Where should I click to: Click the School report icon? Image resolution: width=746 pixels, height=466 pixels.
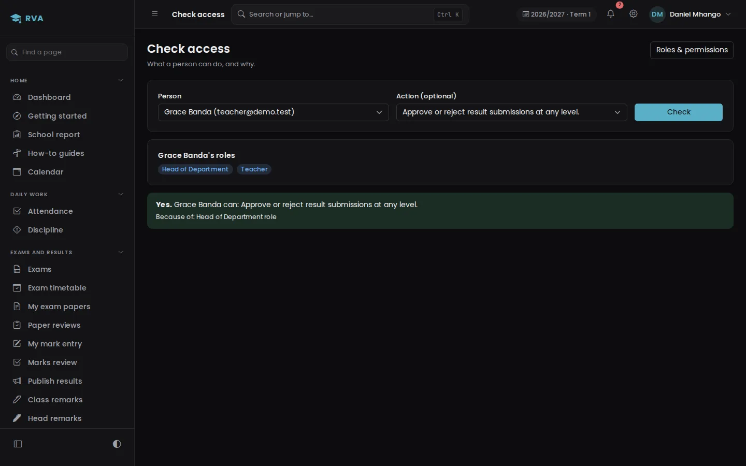click(17, 135)
